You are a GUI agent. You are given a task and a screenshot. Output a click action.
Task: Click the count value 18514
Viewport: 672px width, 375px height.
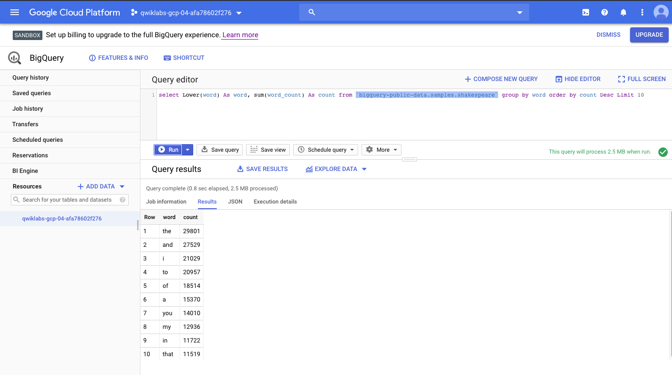click(191, 286)
